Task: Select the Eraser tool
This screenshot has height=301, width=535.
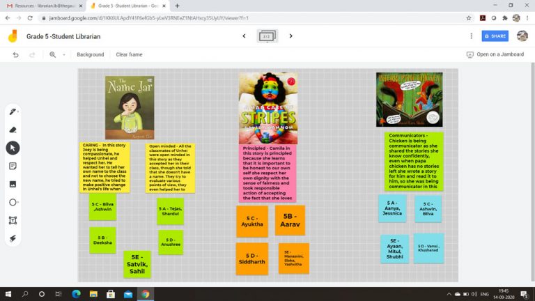Action: coord(13,130)
